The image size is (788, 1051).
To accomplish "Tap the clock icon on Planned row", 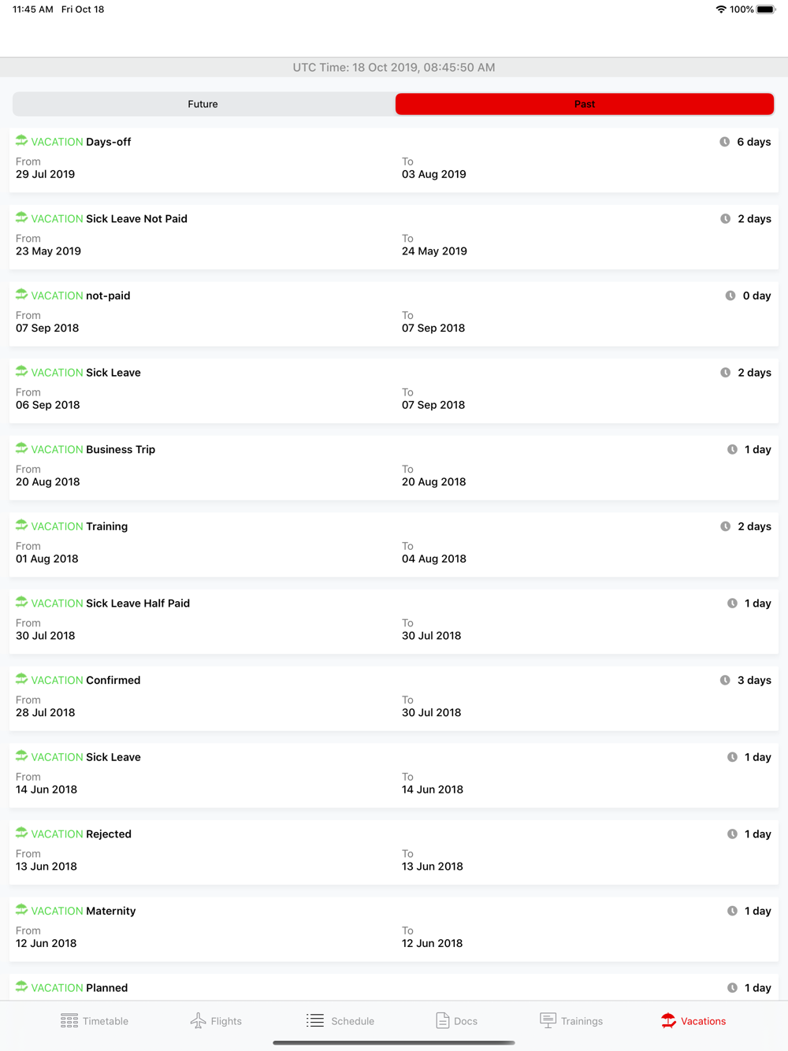I will coord(732,987).
